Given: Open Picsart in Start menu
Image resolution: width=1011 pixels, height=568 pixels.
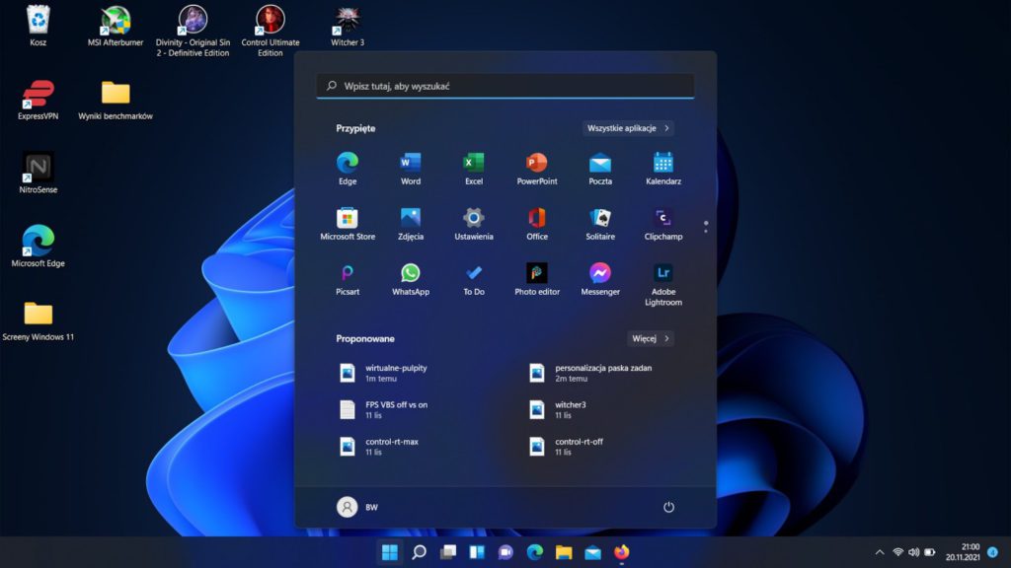Looking at the screenshot, I should tap(348, 274).
